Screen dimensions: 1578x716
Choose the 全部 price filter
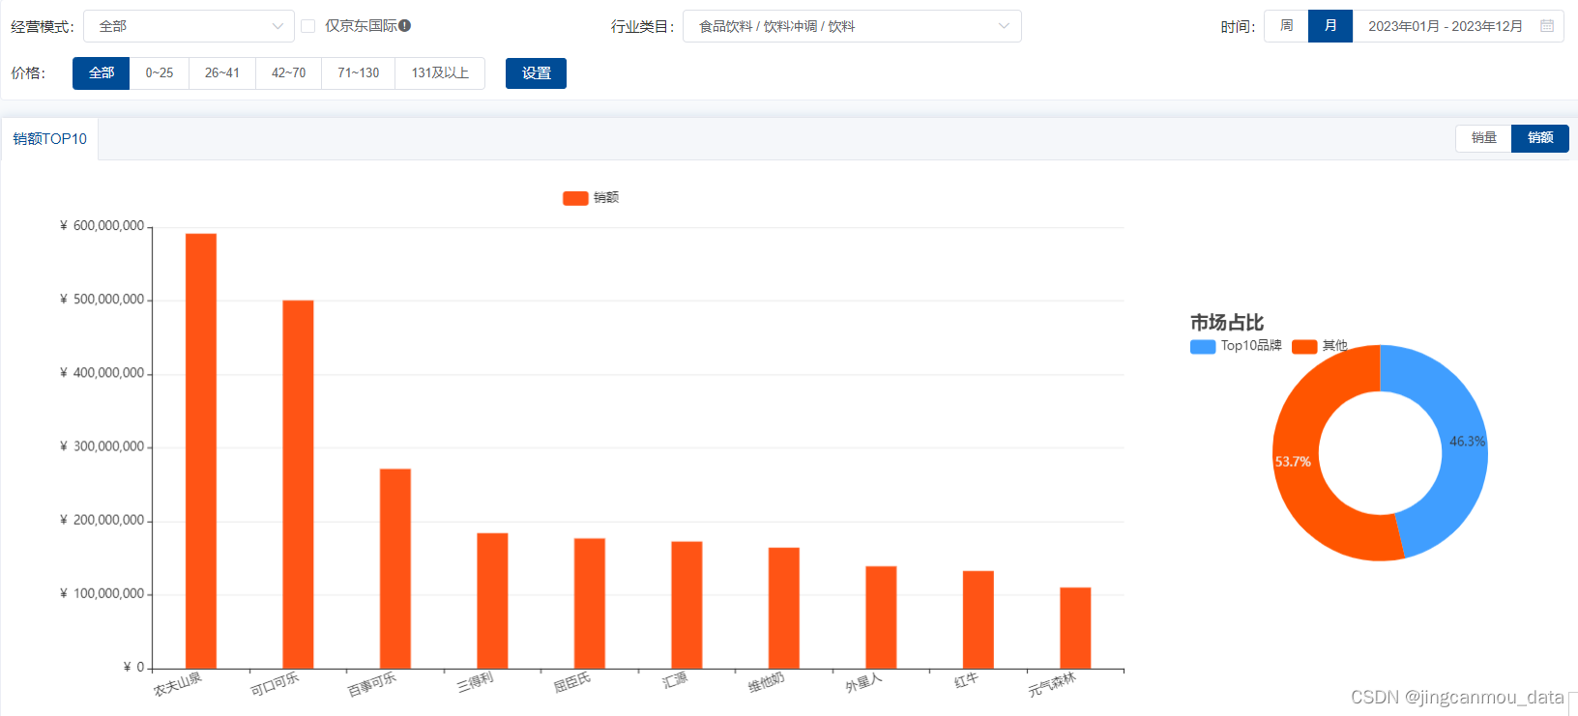pyautogui.click(x=102, y=73)
